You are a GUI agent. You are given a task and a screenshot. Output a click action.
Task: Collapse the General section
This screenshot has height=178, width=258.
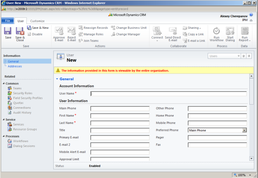tap(57, 79)
